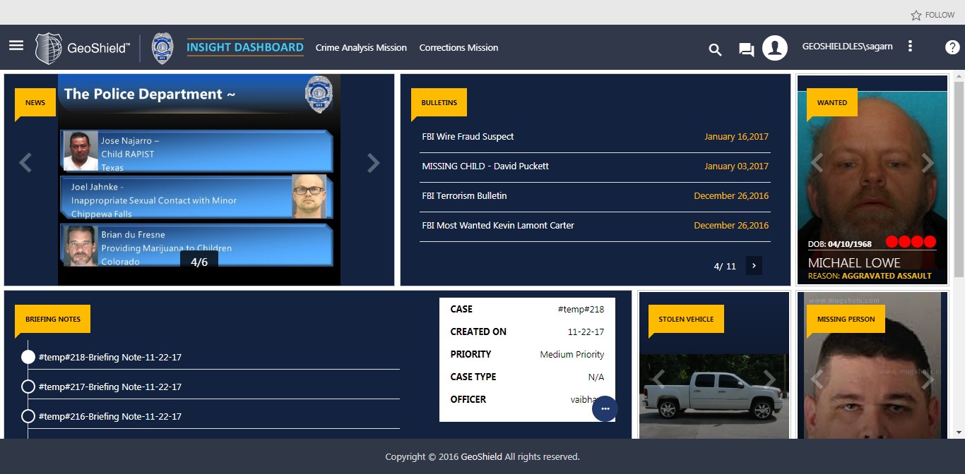Click the user profile avatar icon
Viewport: 965px width, 474px height.
pos(775,48)
